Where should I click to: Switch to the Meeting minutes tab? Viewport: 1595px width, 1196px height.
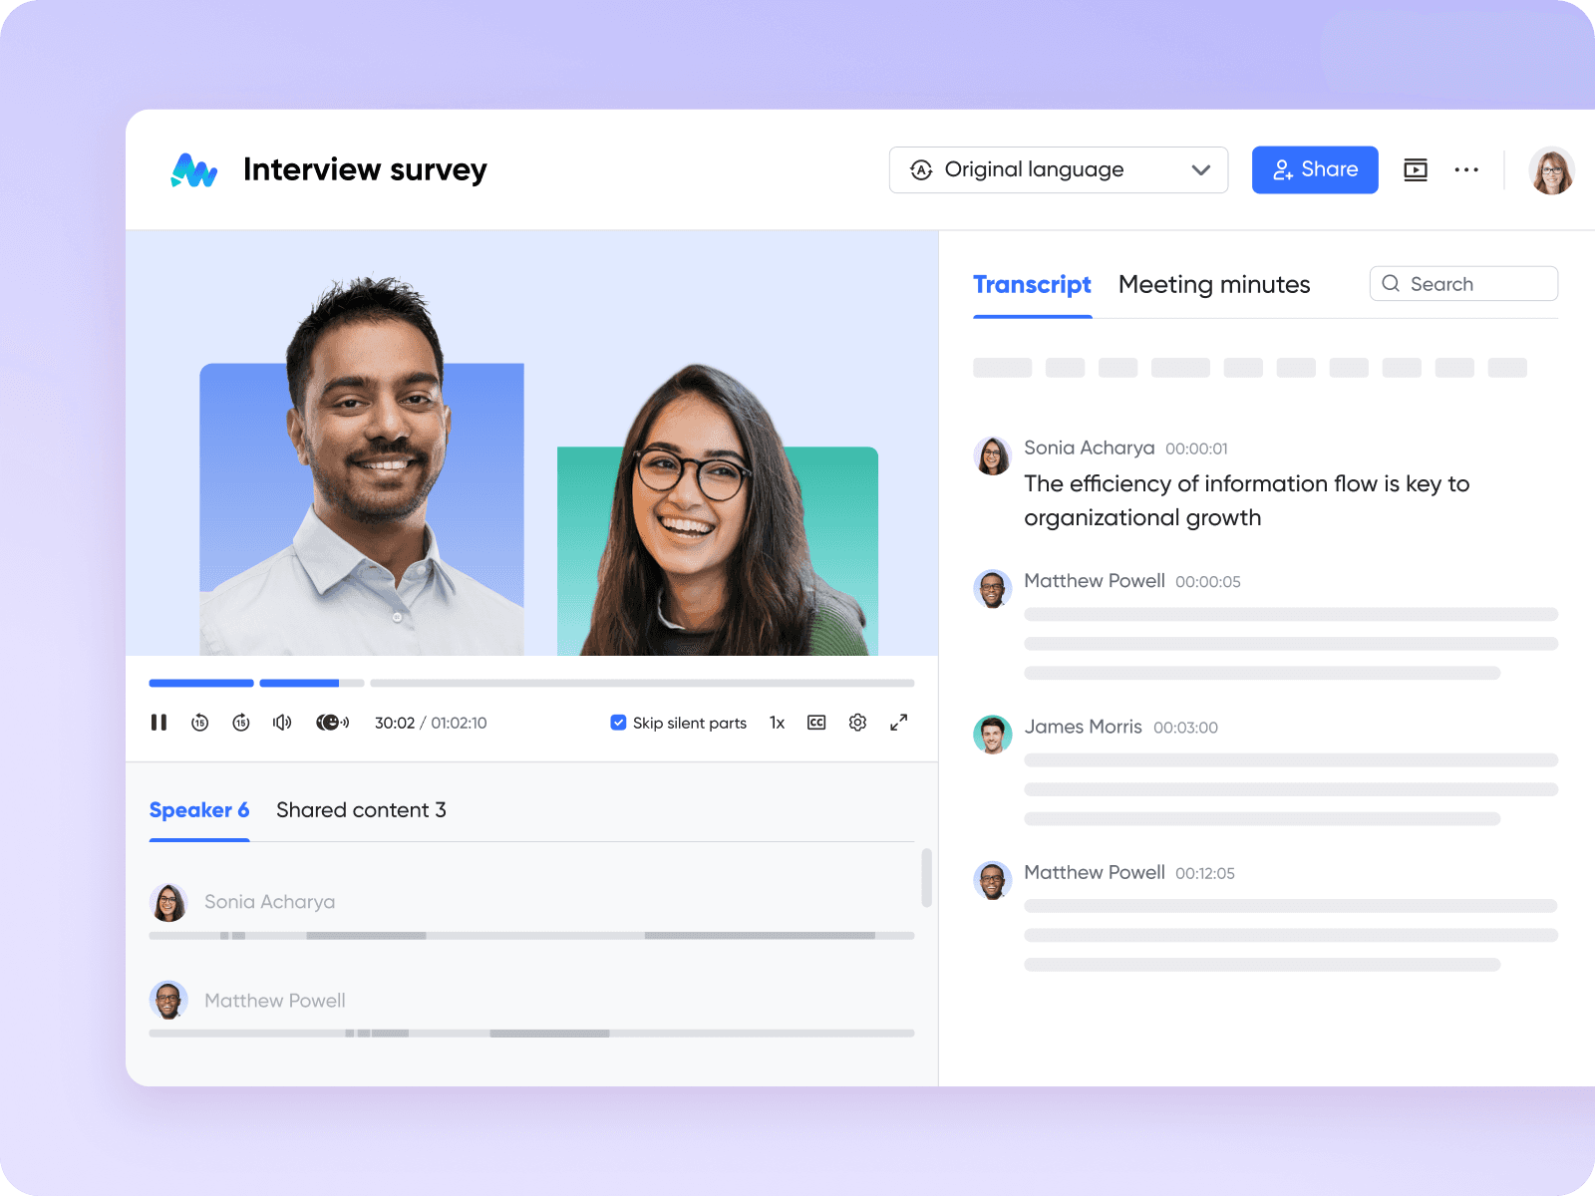pyautogui.click(x=1214, y=285)
